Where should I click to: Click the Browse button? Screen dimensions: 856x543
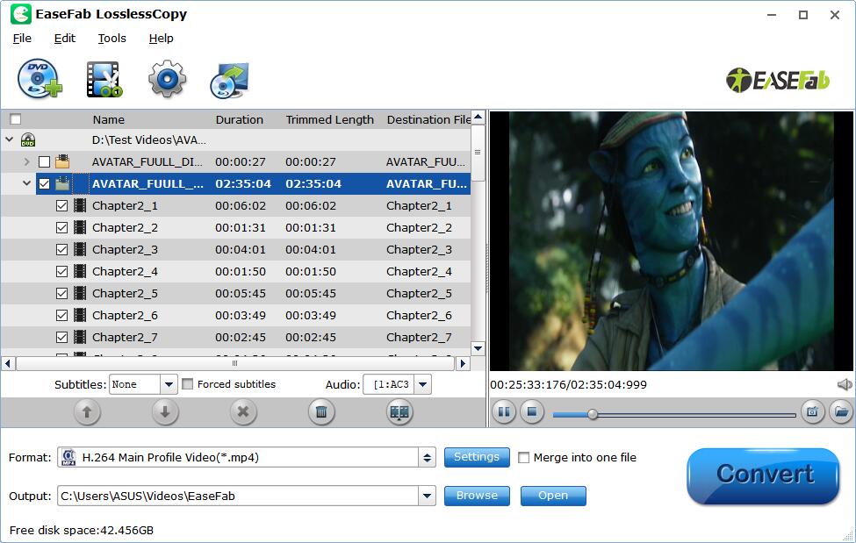[477, 496]
